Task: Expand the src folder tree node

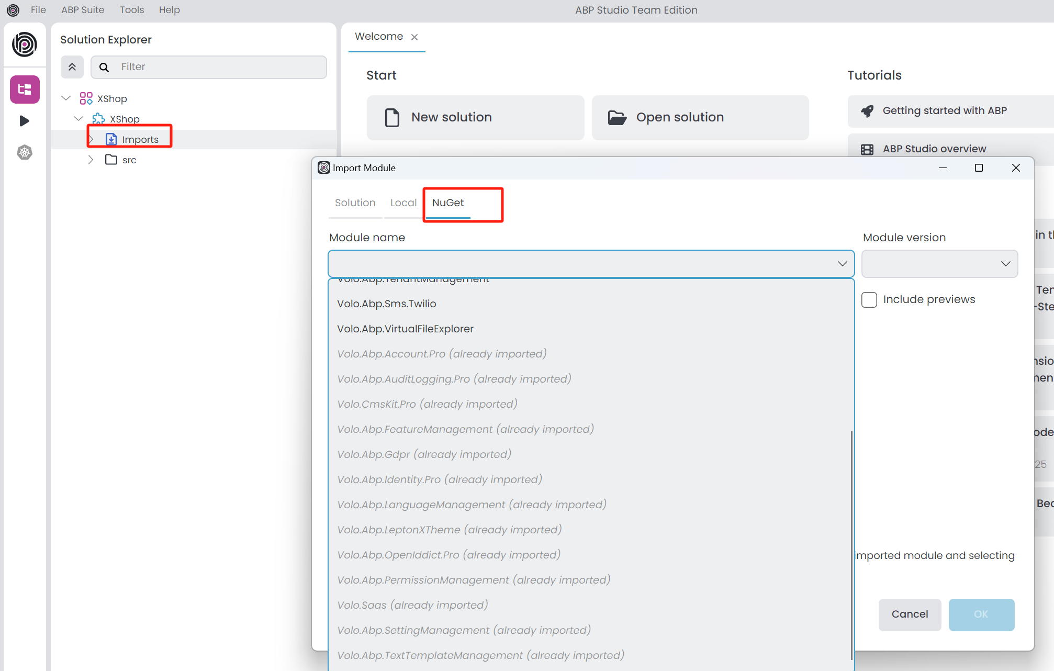Action: [x=91, y=160]
